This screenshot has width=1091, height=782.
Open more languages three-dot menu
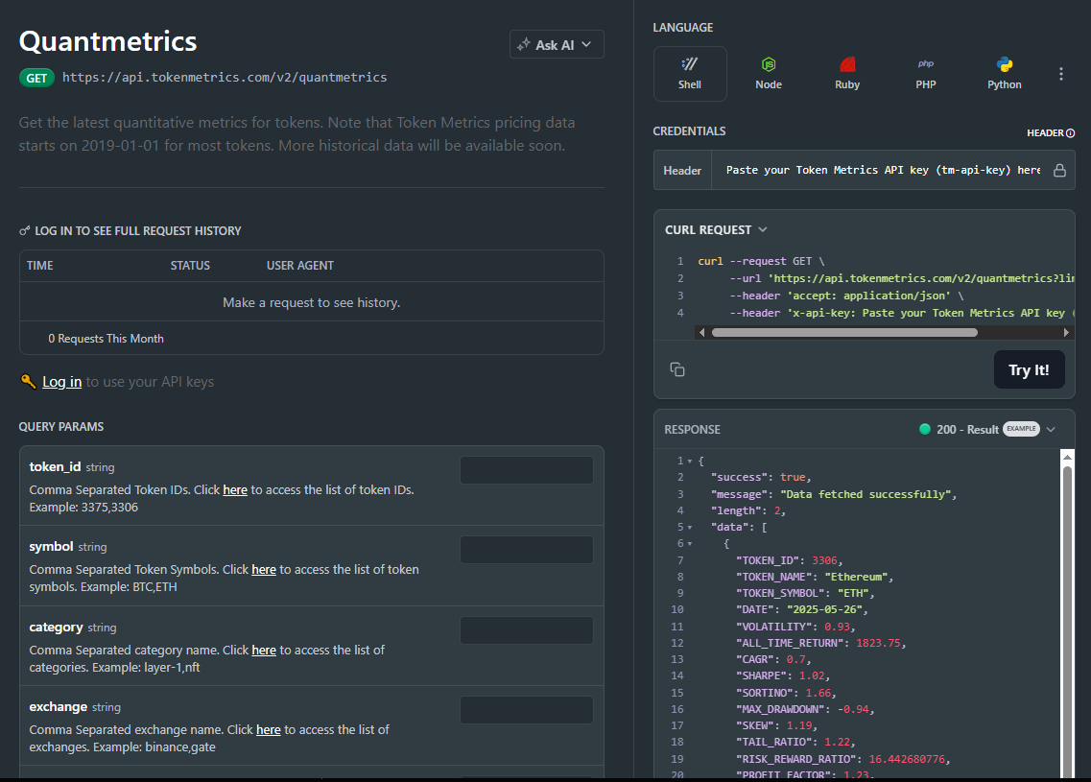pos(1060,74)
